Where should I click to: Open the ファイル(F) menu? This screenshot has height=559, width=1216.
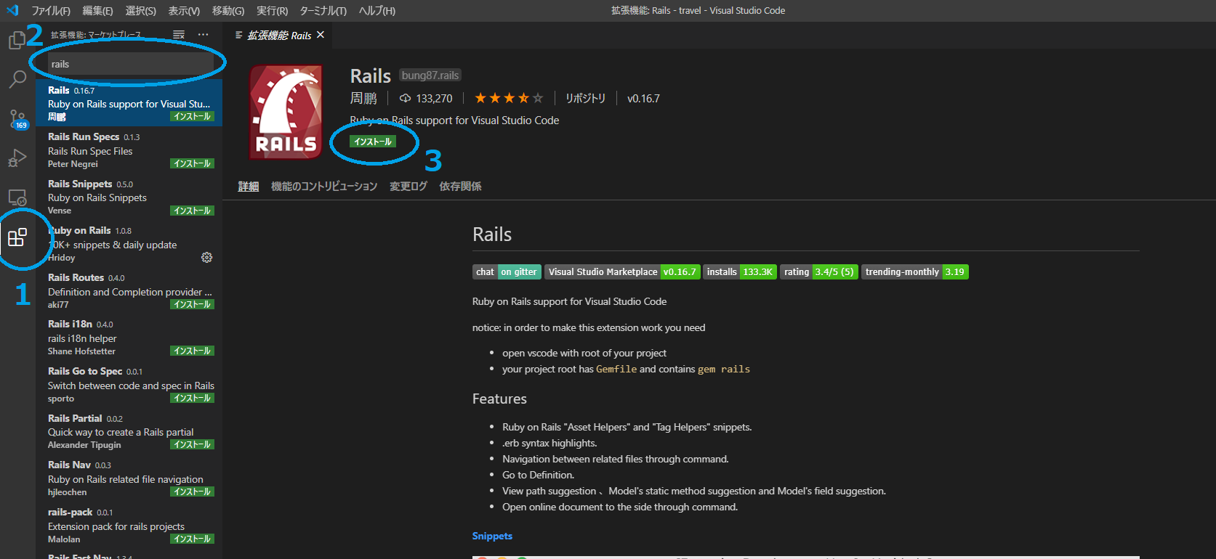pyautogui.click(x=51, y=11)
